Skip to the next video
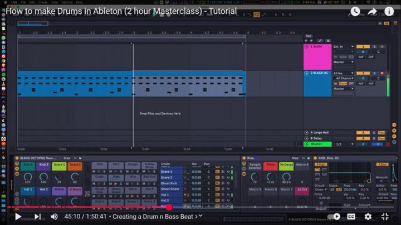Screen dimensions: 401x225 tap(37, 217)
